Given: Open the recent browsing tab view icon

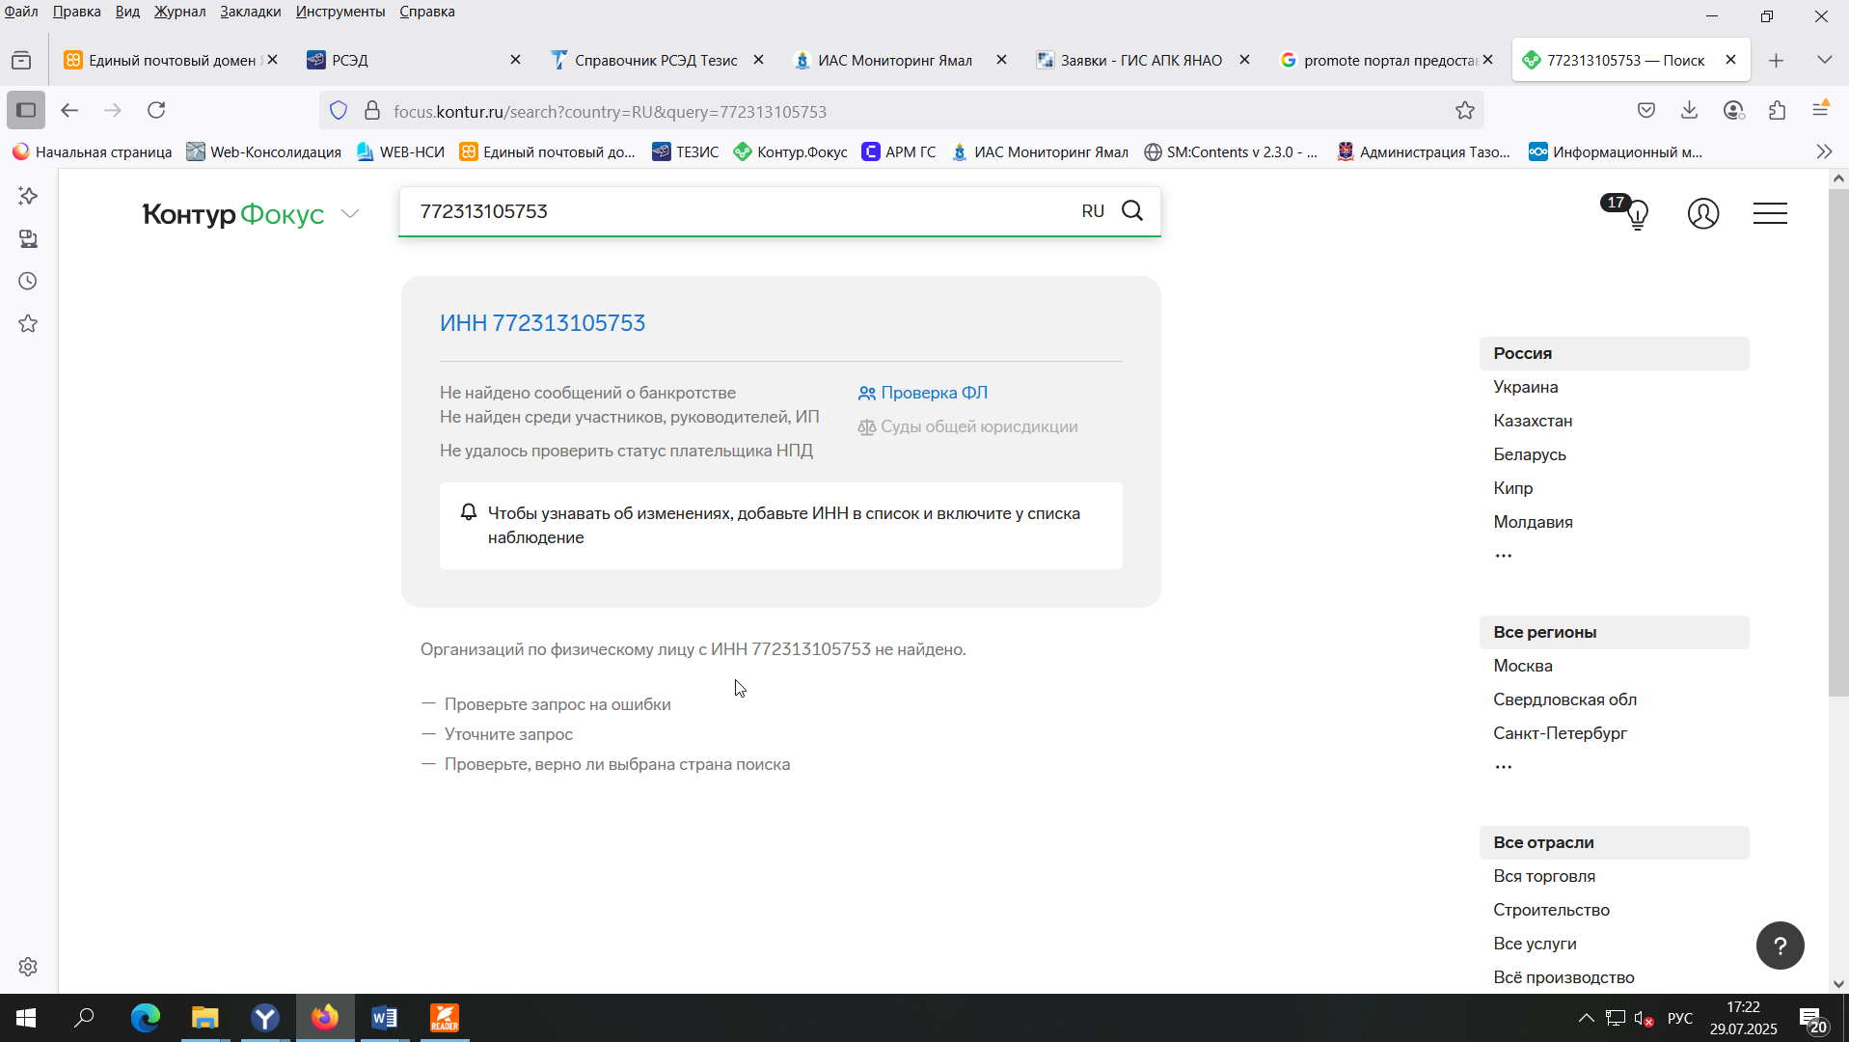Looking at the screenshot, I should click(21, 60).
